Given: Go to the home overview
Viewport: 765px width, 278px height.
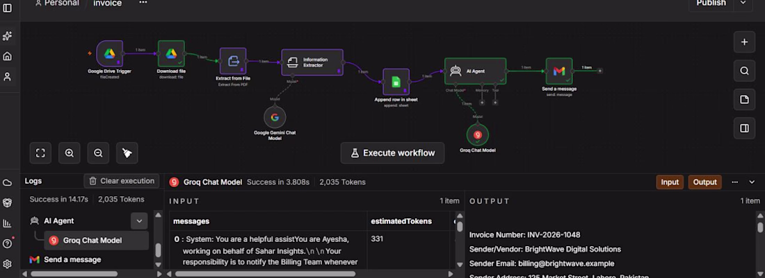Looking at the screenshot, I should pos(8,56).
